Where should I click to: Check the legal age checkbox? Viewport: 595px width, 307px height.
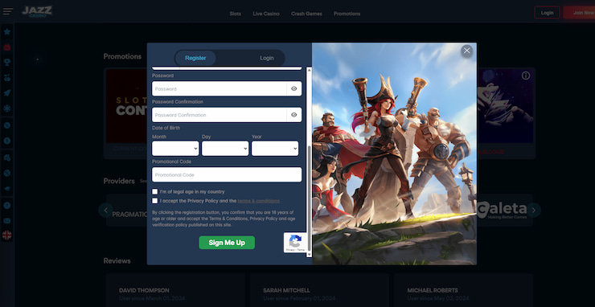point(155,191)
